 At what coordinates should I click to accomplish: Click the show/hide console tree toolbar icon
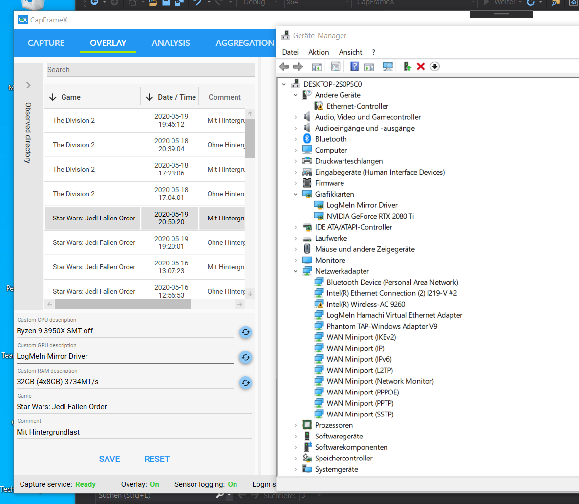pos(317,66)
